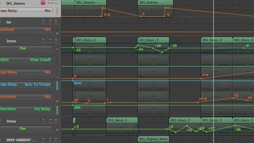Screen dimensions: 254x143
Task: Mute the 2tone track above DEEP AMBIENT
Action: pyautogui.click(x=50, y=121)
